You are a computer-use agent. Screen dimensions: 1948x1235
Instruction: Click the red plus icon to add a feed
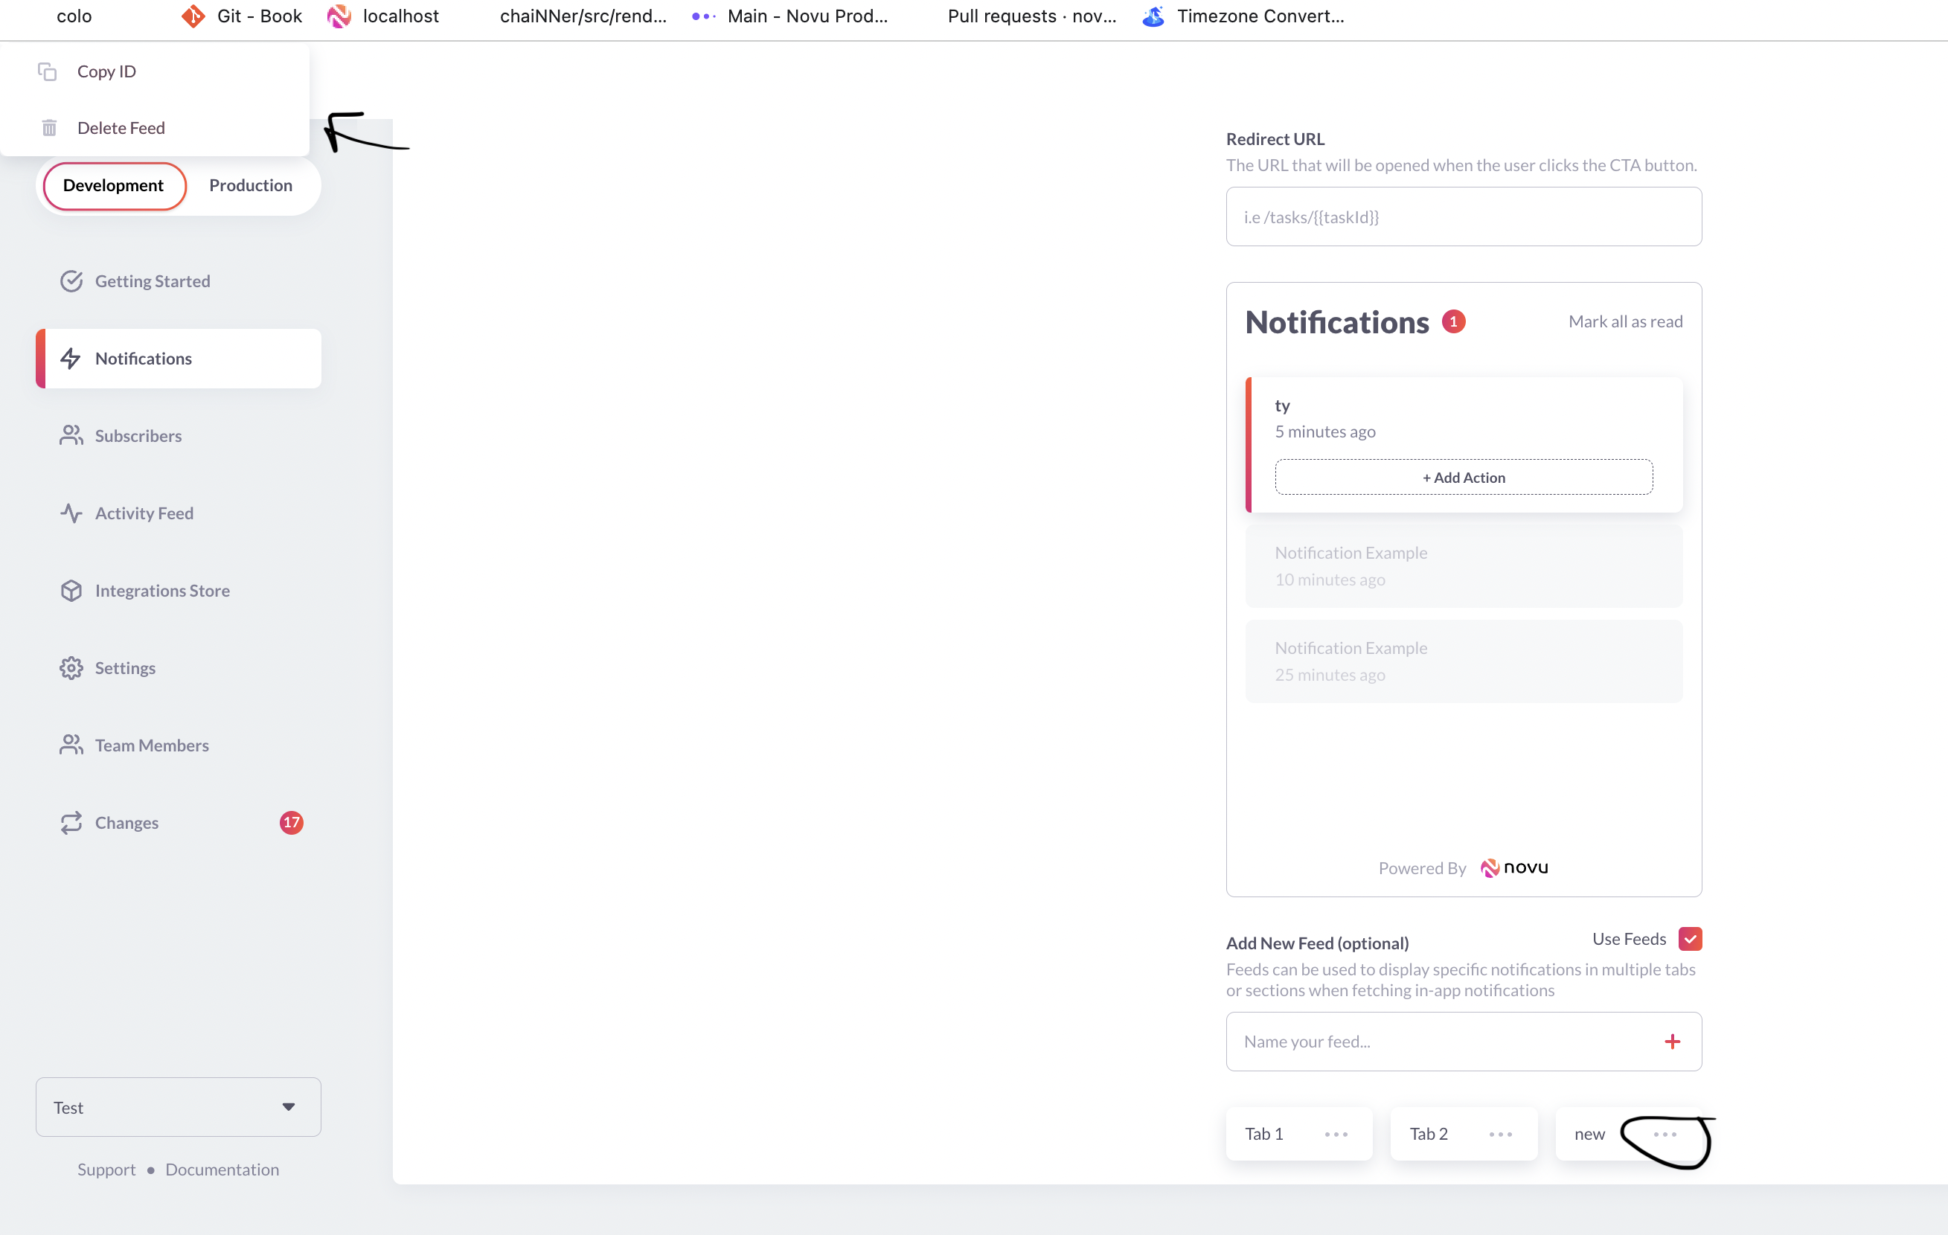coord(1672,1042)
